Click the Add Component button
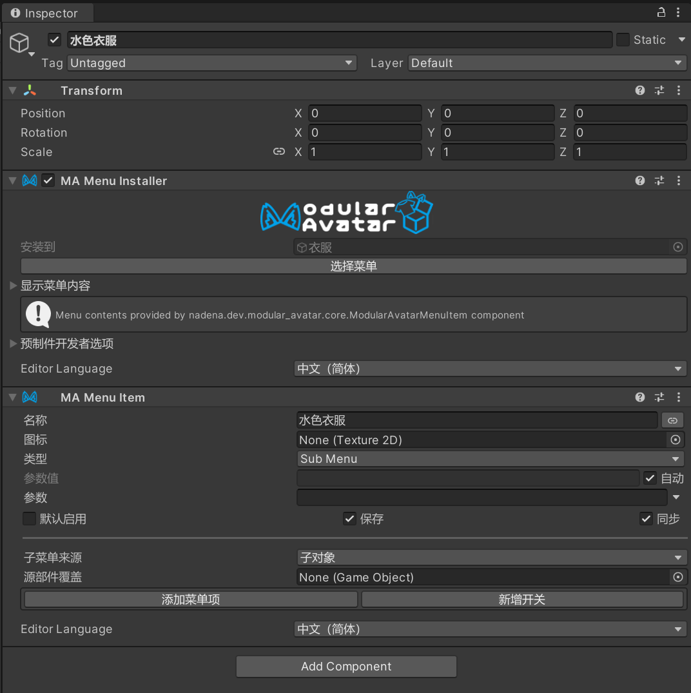 pyautogui.click(x=346, y=667)
